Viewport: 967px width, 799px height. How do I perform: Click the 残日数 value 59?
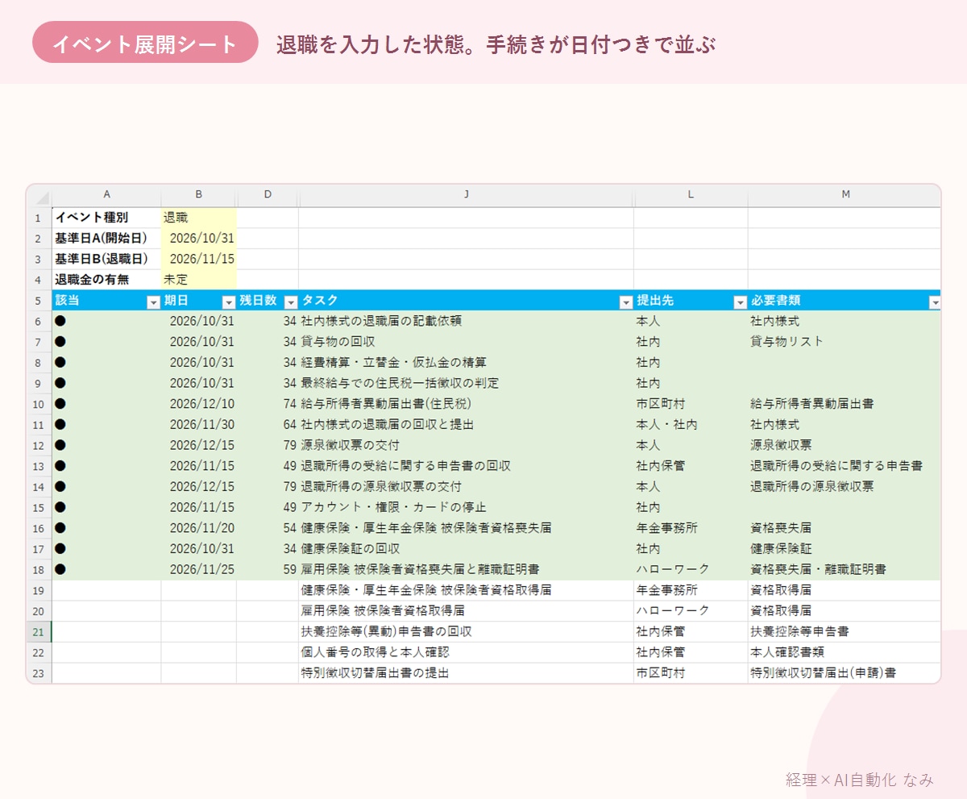pos(290,569)
